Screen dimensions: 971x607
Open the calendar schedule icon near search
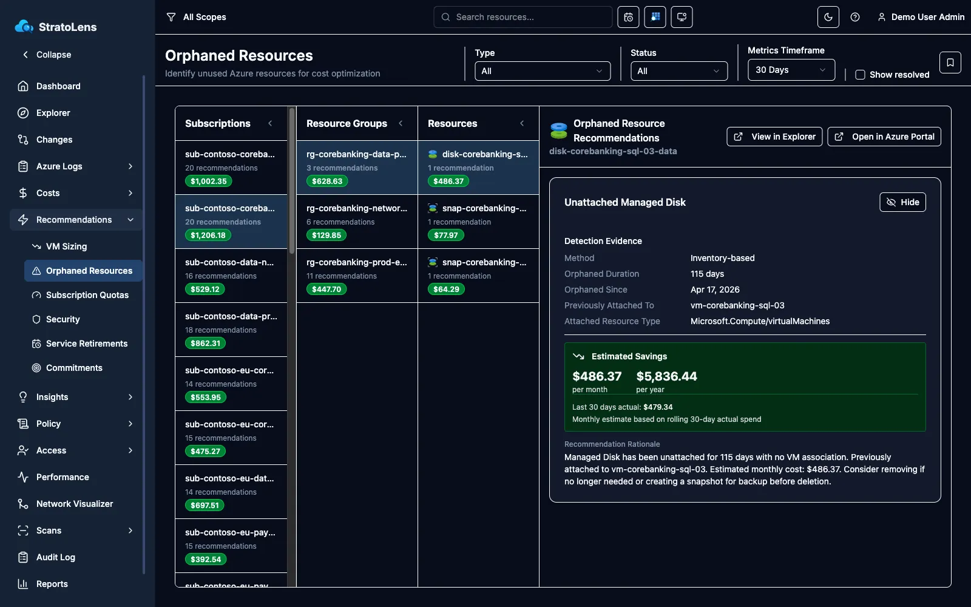(x=628, y=17)
